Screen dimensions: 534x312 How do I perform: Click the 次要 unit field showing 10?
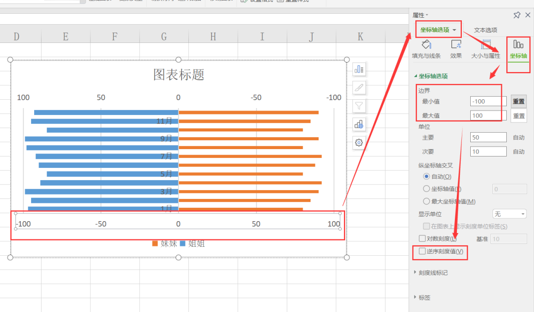coord(488,152)
